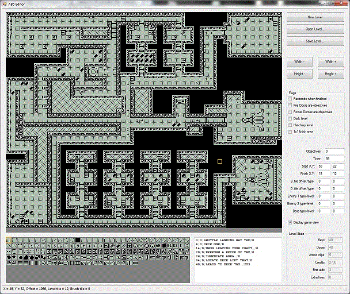The height and width of the screenshot is (294, 350).
Task: Decrease map width with Width - button
Action: coord(299,61)
